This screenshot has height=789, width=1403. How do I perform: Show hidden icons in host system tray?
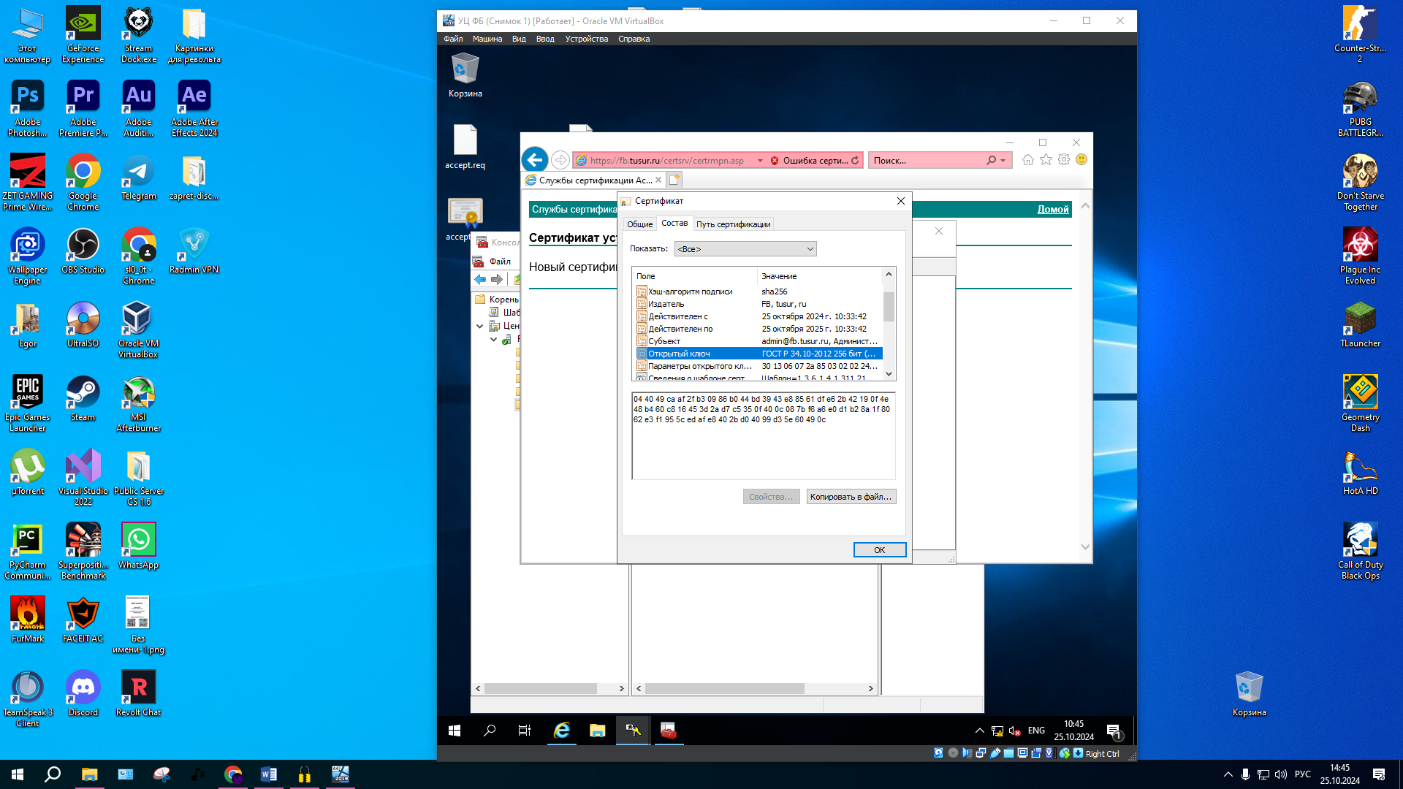(1228, 774)
